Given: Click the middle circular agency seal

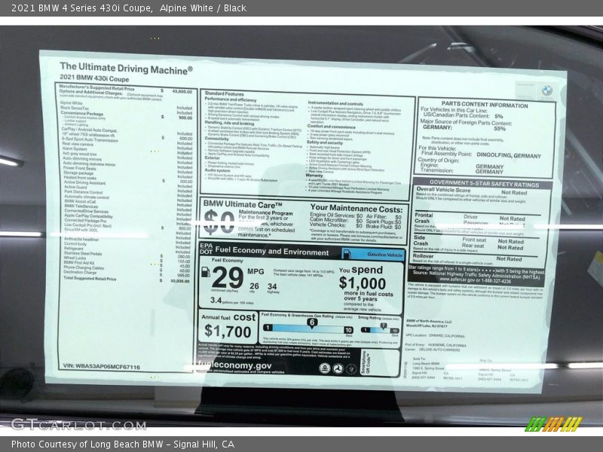Looking at the screenshot, I should 337,368.
